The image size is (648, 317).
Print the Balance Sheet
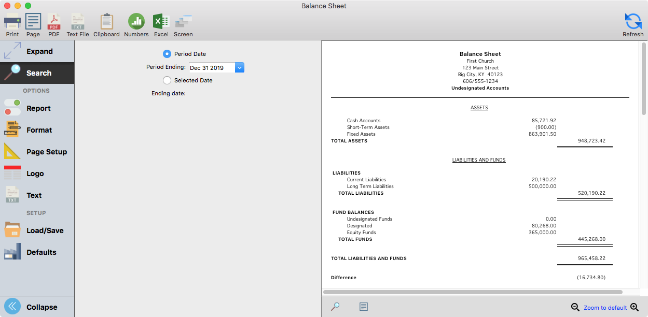tap(12, 24)
